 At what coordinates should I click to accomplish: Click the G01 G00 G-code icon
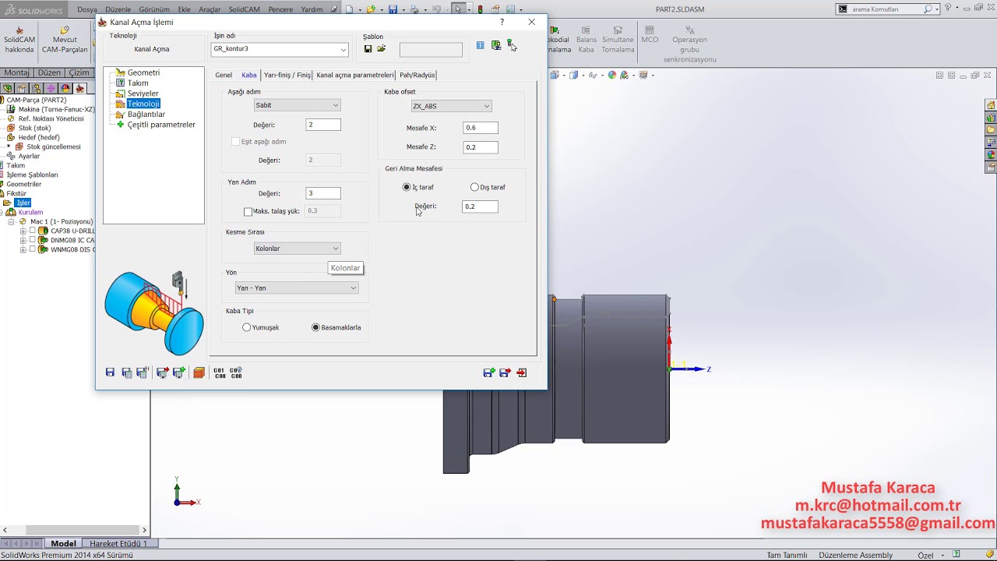(x=219, y=373)
